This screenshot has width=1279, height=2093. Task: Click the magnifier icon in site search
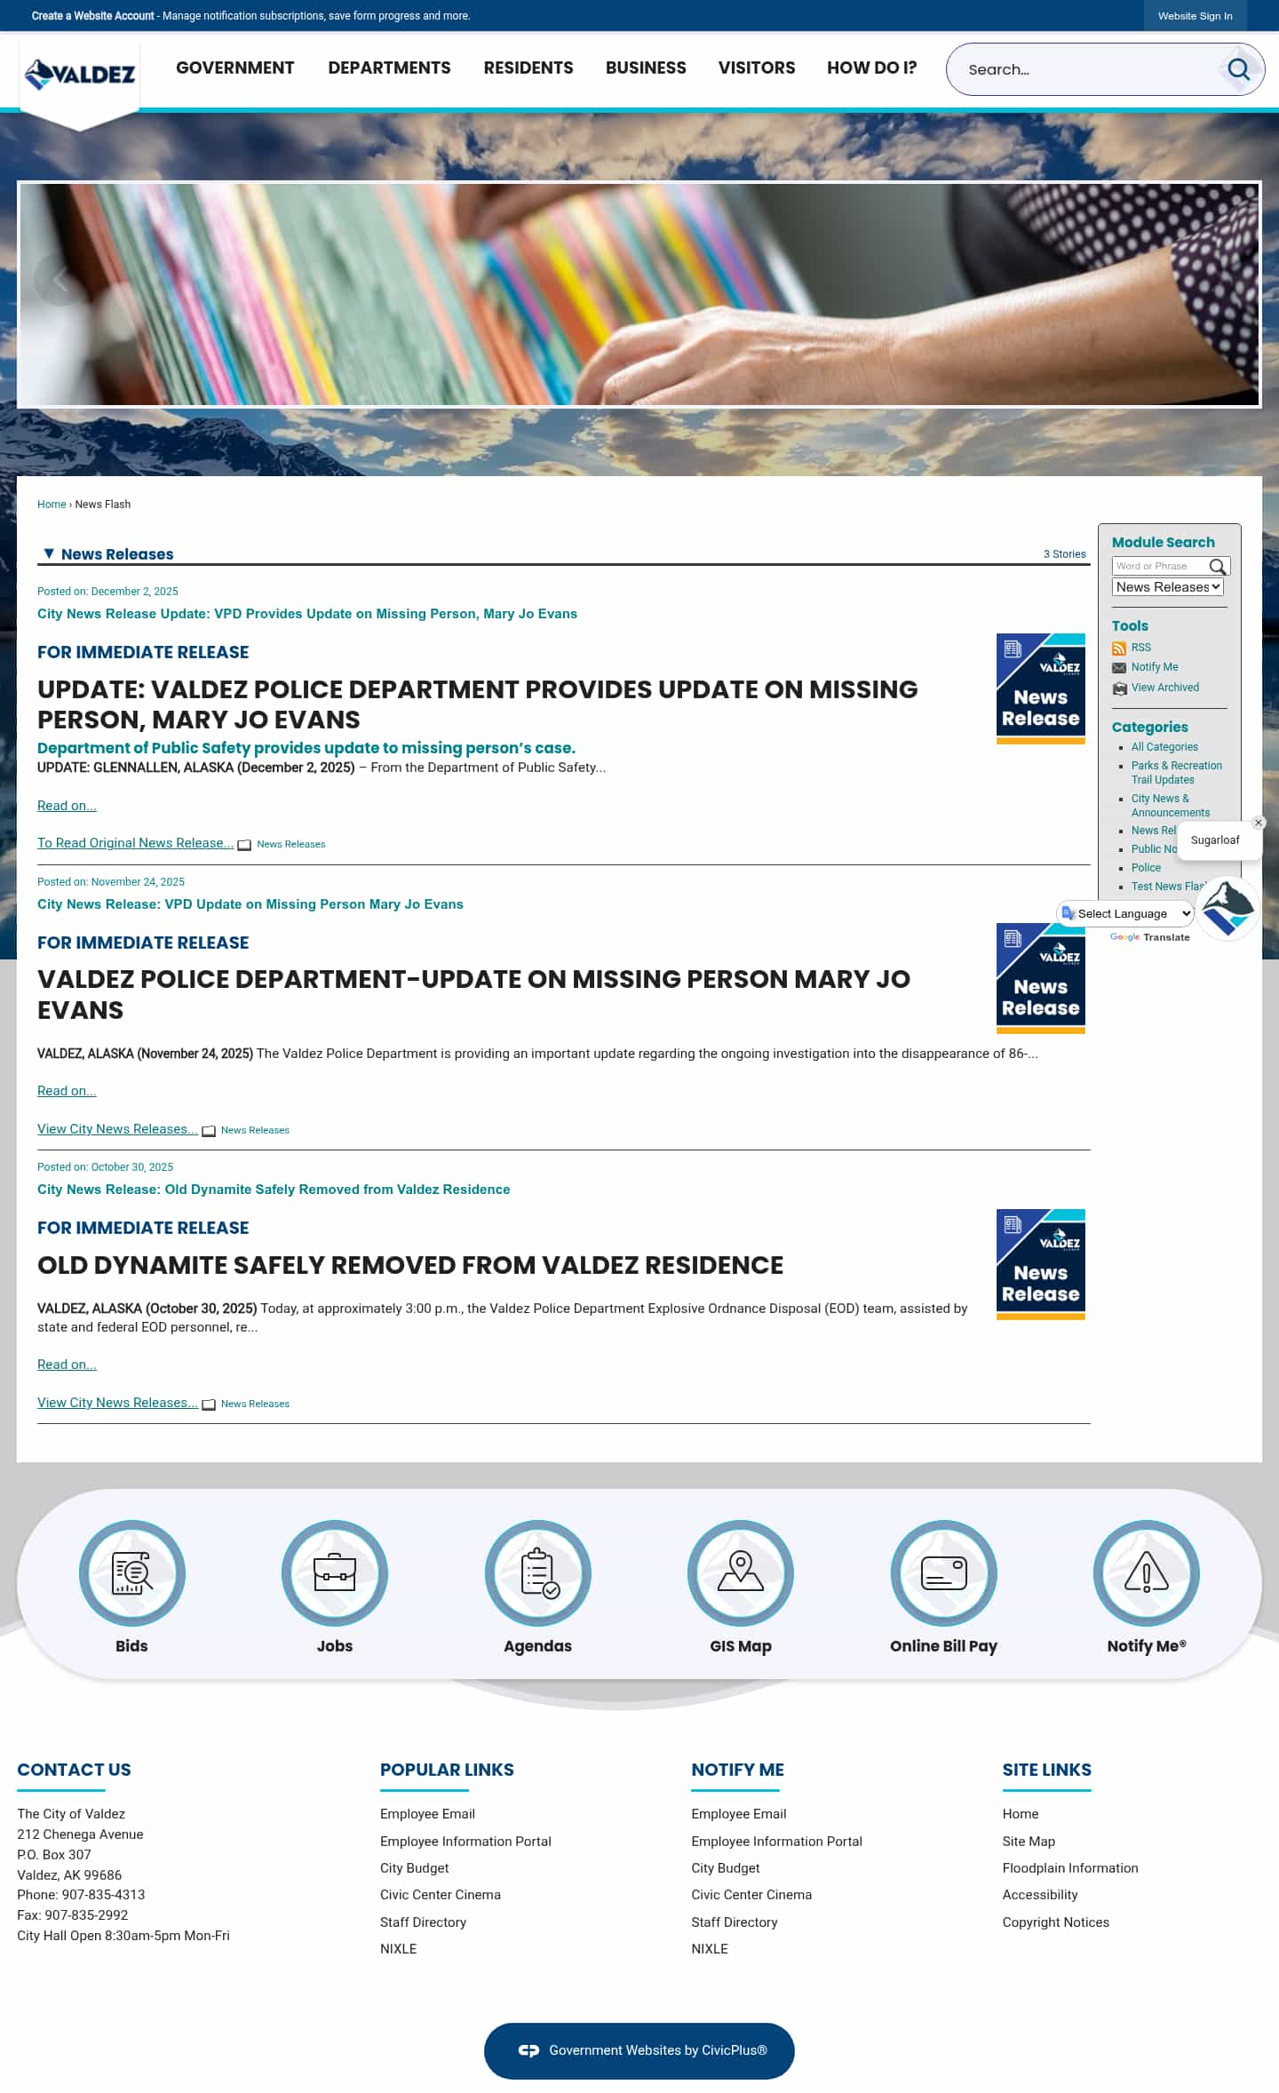(x=1238, y=69)
